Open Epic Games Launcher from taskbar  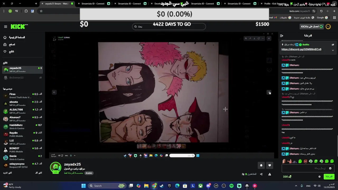170,186
